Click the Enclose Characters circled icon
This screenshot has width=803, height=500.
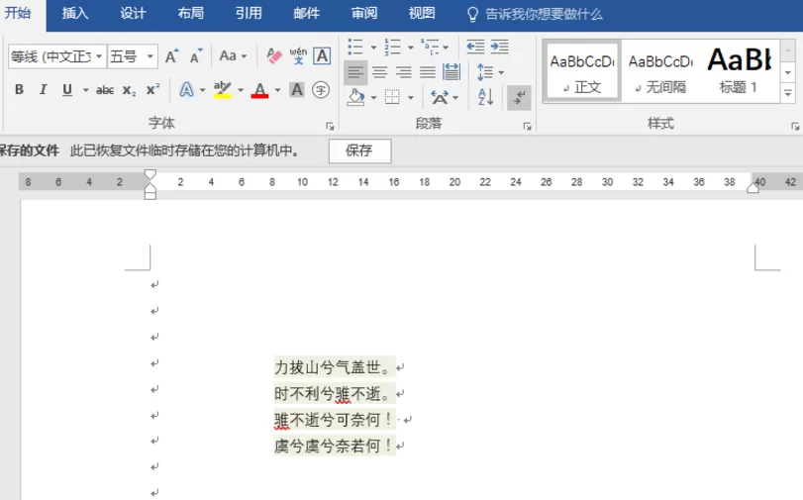pos(321,90)
